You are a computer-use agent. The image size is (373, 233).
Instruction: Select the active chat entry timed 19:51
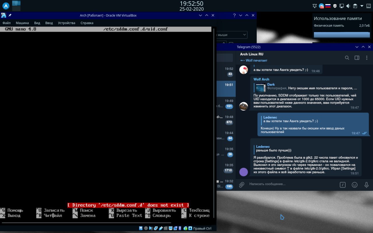click(x=226, y=89)
